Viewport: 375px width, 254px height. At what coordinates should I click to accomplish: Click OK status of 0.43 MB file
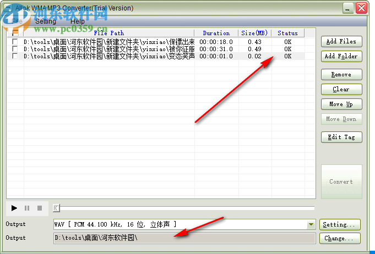point(287,42)
